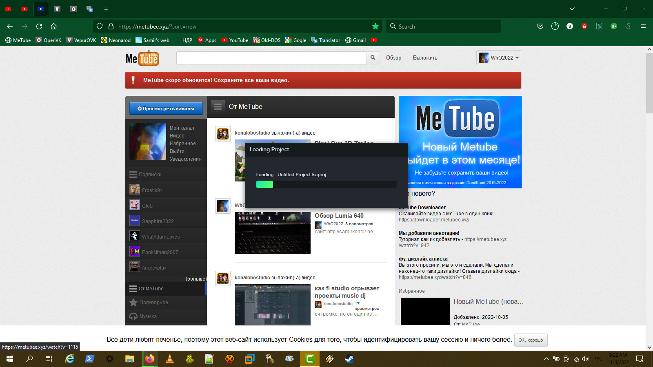The image size is (653, 367).
Task: Open the Windows Start button
Action: point(10,359)
